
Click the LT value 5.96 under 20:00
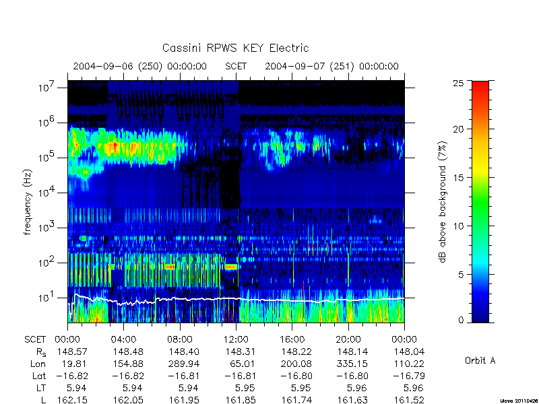point(356,389)
